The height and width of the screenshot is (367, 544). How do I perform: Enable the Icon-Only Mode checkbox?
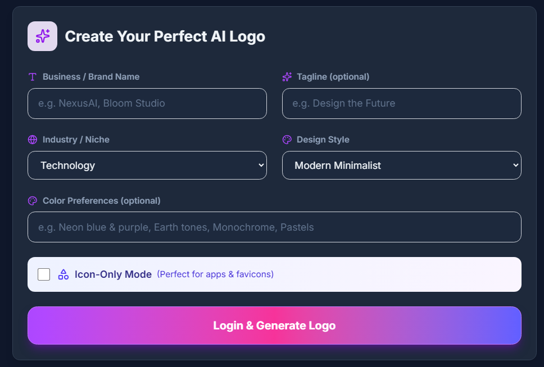pyautogui.click(x=44, y=274)
